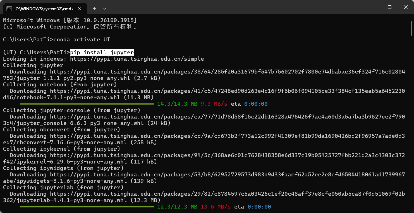
Task: Close the cmd.exe tab
Action: 80,9
